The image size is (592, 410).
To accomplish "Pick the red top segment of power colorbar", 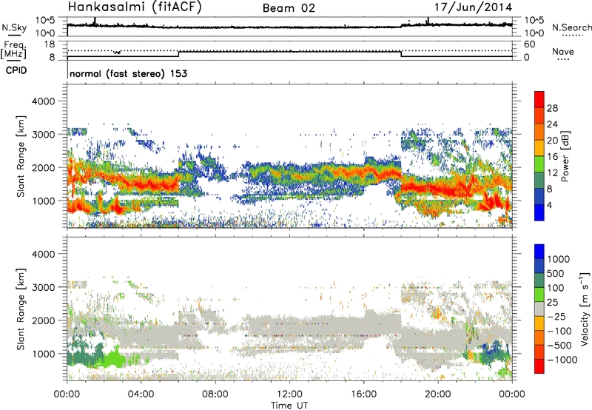I will tap(539, 99).
